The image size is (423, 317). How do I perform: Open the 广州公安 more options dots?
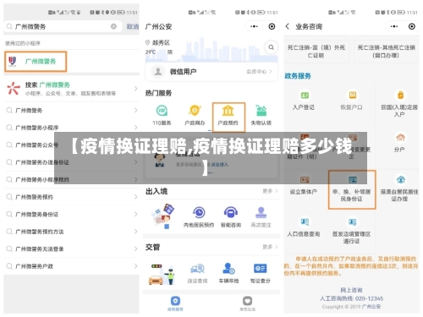254,26
